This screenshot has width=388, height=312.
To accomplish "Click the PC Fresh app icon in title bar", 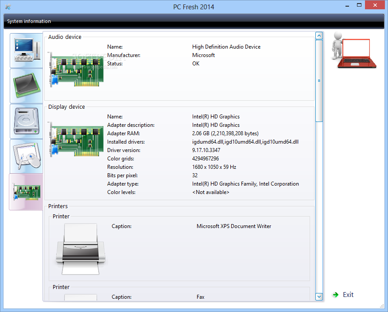I will pos(8,7).
